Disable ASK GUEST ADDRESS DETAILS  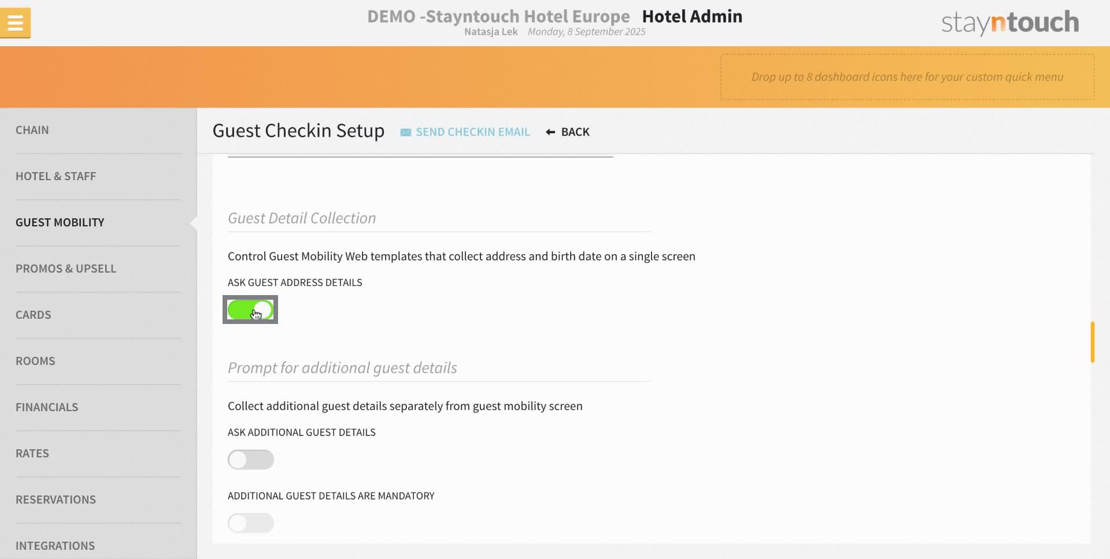[x=250, y=310]
